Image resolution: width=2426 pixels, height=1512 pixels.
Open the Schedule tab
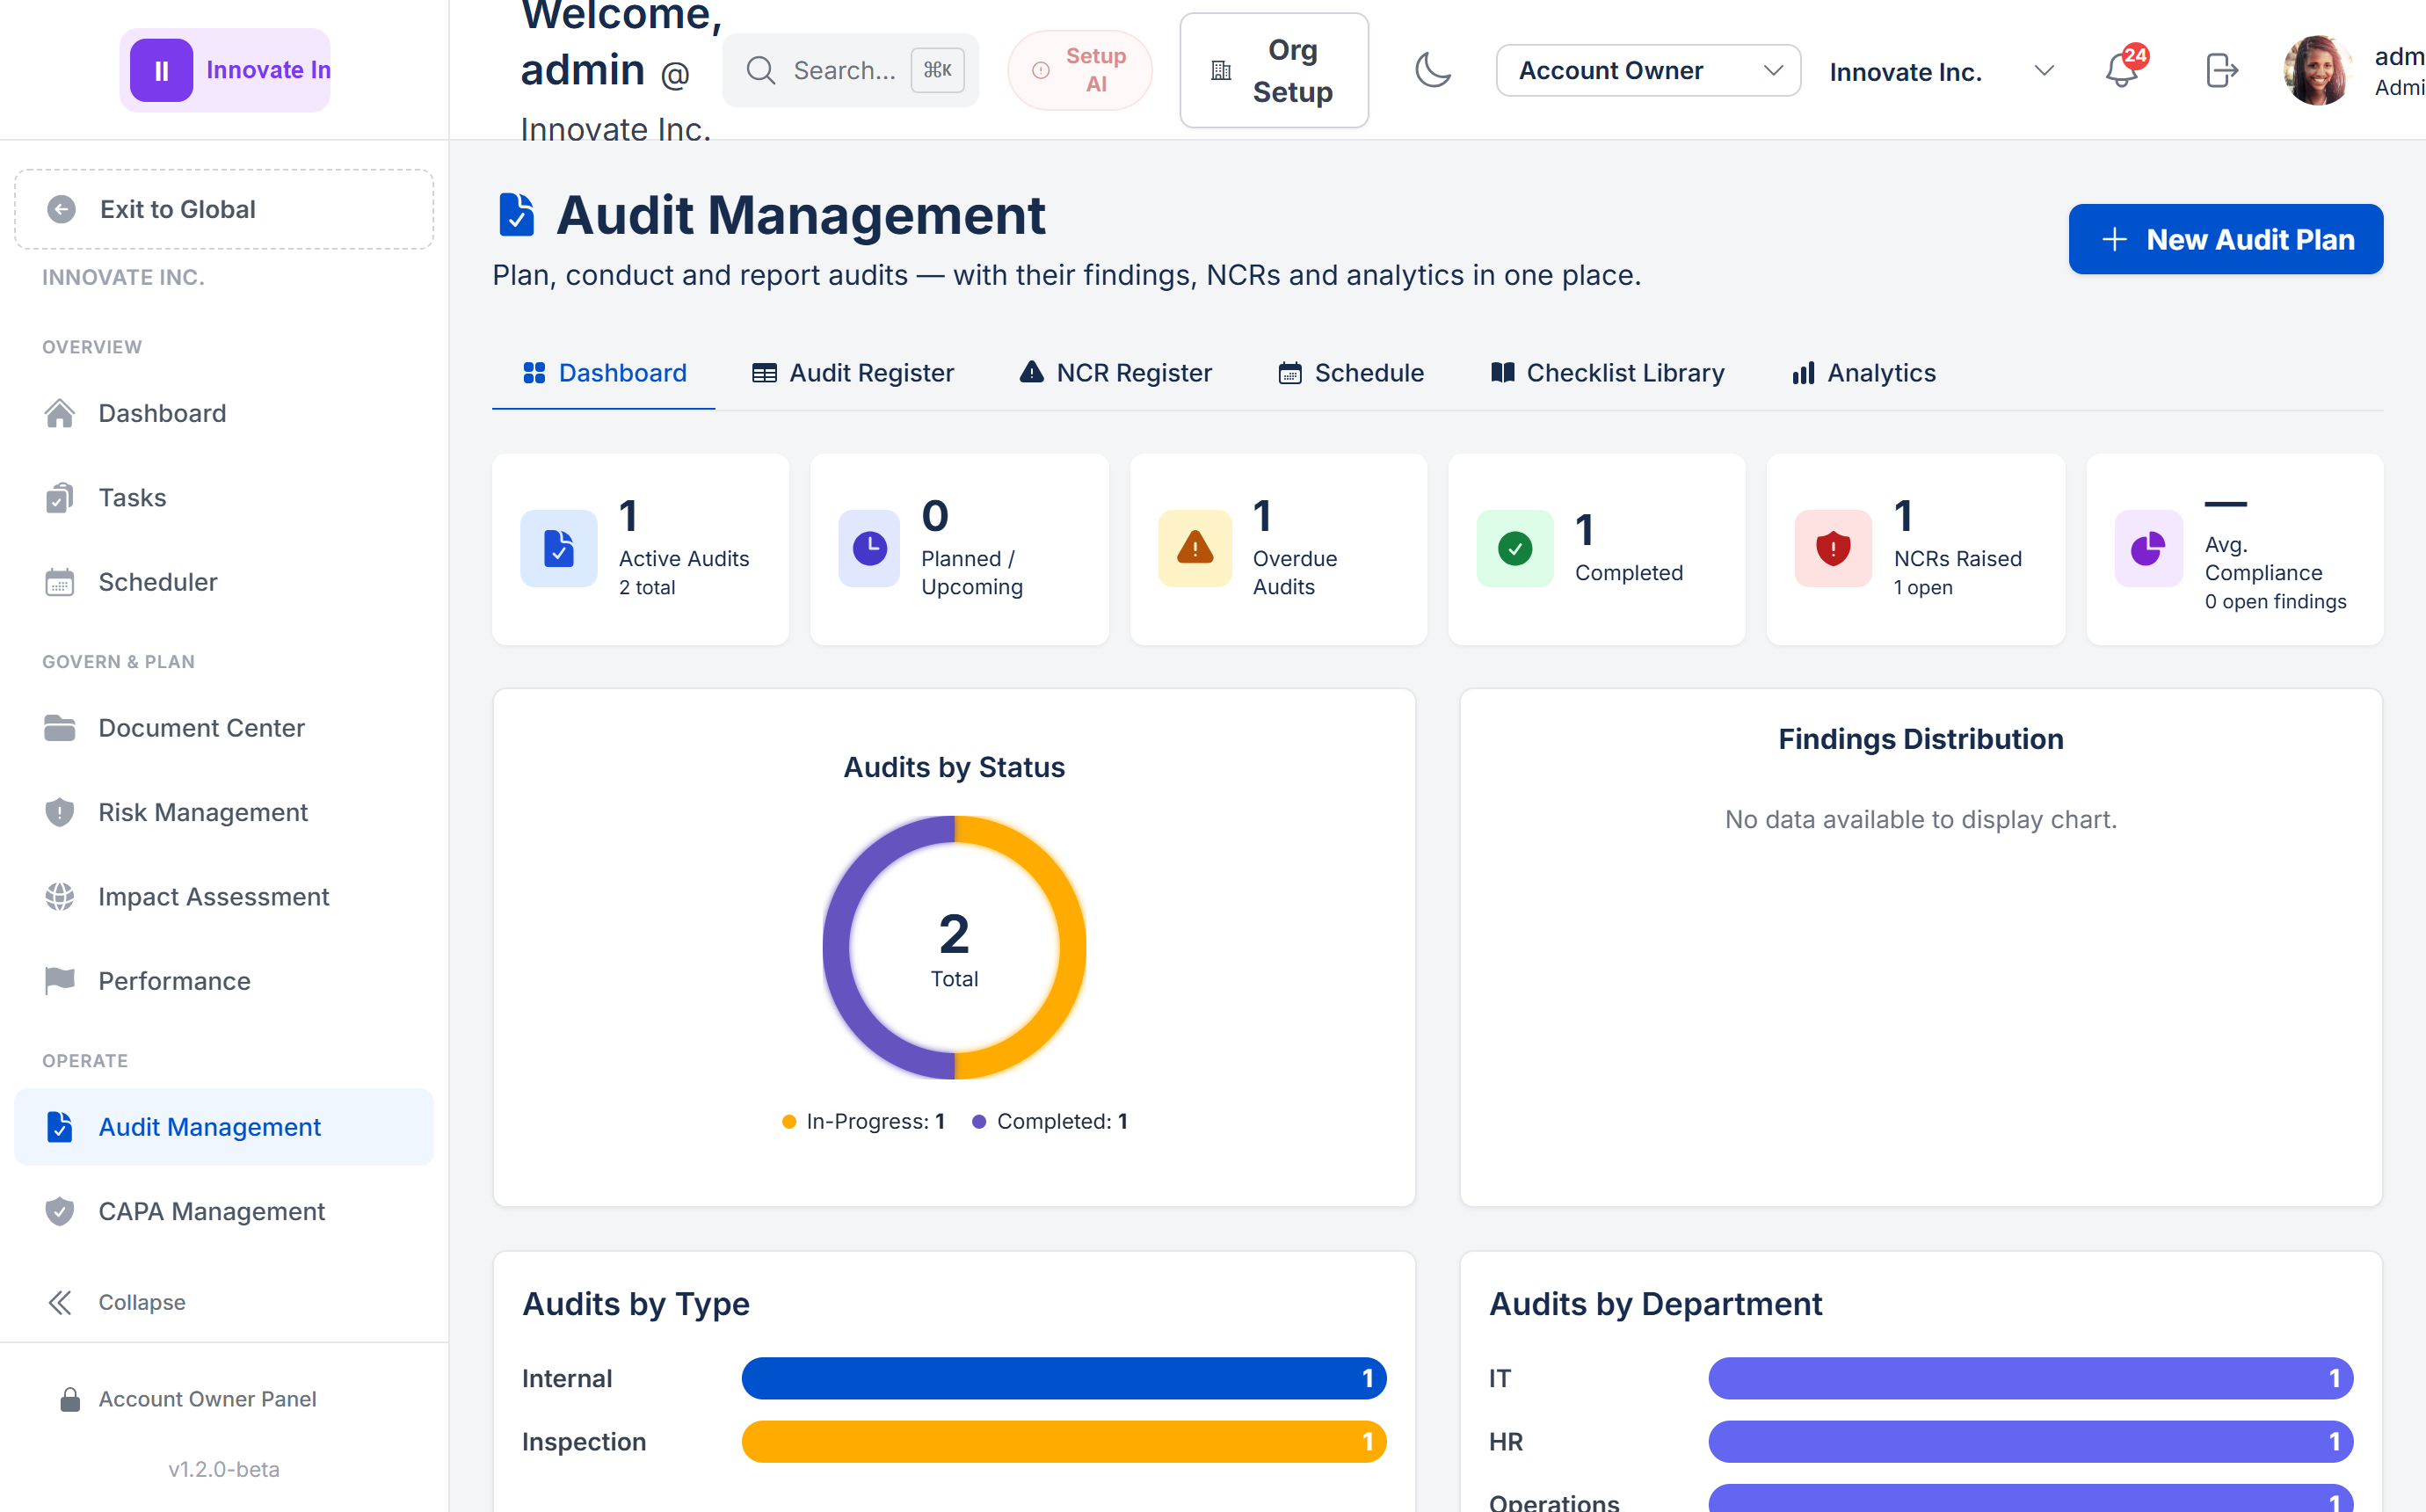point(1352,373)
